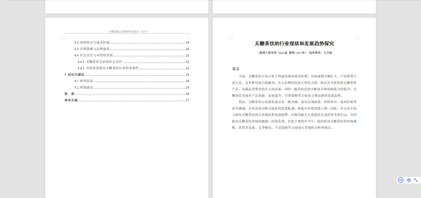Click the line beginning 产品，以满足消费者的多元化需求
The width and height of the screenshot is (421, 198).
294,89
